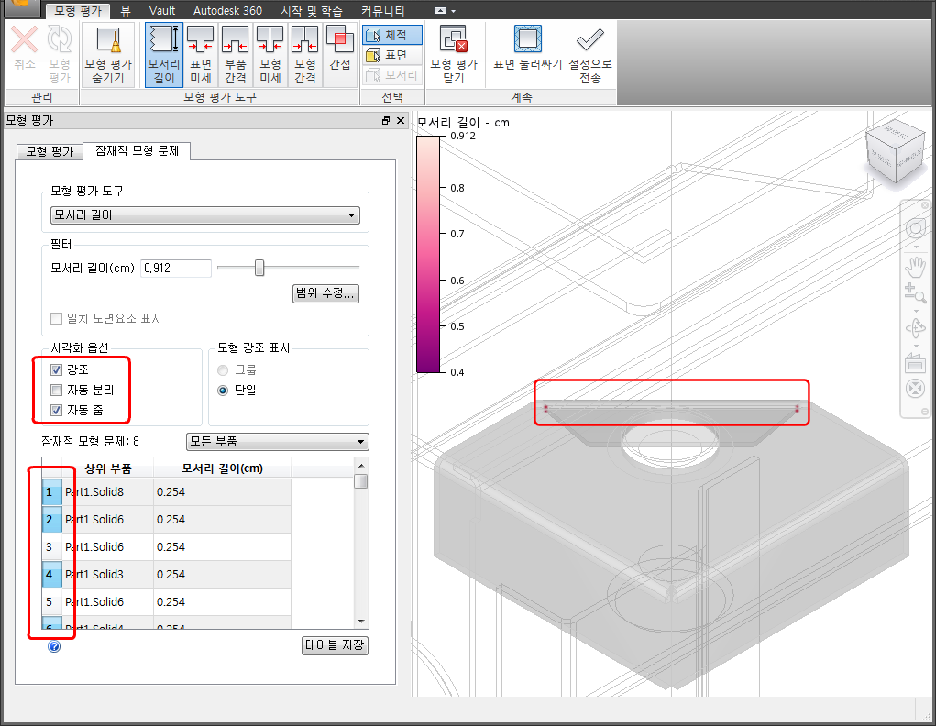The height and width of the screenshot is (726, 936).
Task: Select table row 4 Part1.Solid3
Action: pos(167,575)
